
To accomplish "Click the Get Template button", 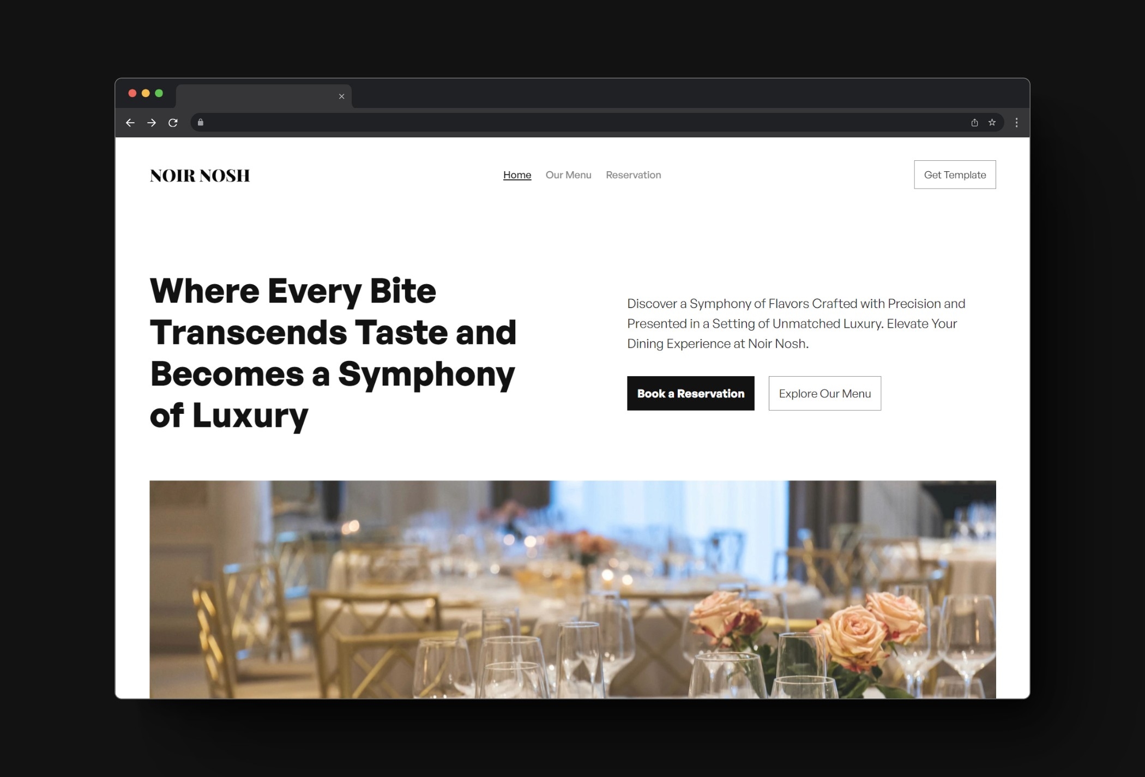I will pyautogui.click(x=954, y=174).
